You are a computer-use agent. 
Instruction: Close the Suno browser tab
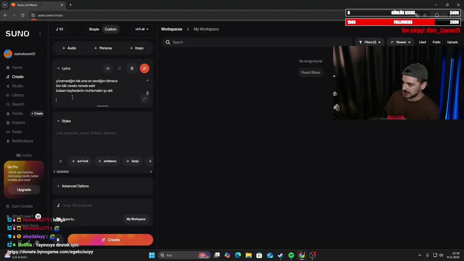[x=62, y=5]
